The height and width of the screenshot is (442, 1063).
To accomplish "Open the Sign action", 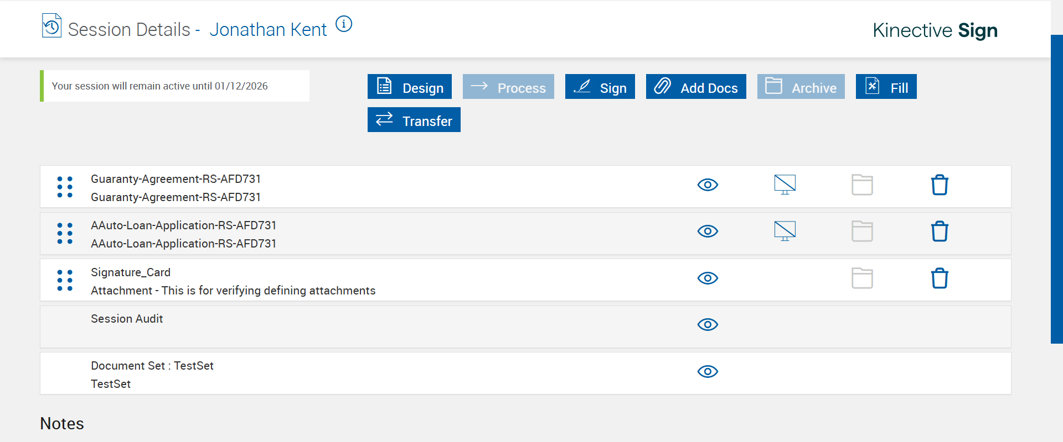I will [x=600, y=87].
